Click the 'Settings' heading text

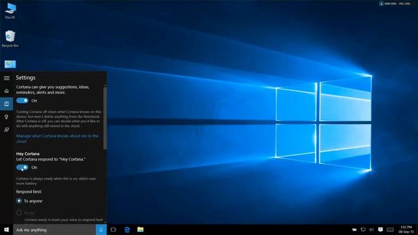pos(25,78)
